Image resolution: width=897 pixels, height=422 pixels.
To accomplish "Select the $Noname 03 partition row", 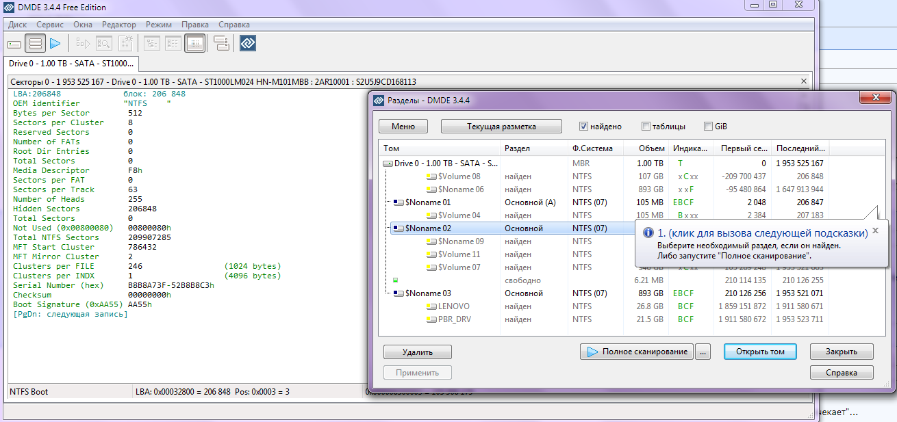I will [428, 293].
